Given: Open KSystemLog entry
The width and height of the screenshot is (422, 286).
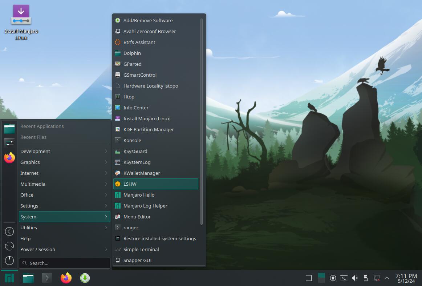Looking at the screenshot, I should [156, 162].
